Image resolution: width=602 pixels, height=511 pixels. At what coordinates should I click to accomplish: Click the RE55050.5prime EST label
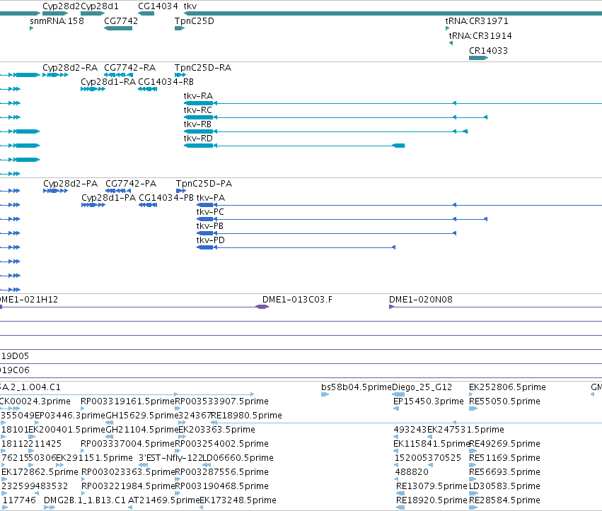505,401
